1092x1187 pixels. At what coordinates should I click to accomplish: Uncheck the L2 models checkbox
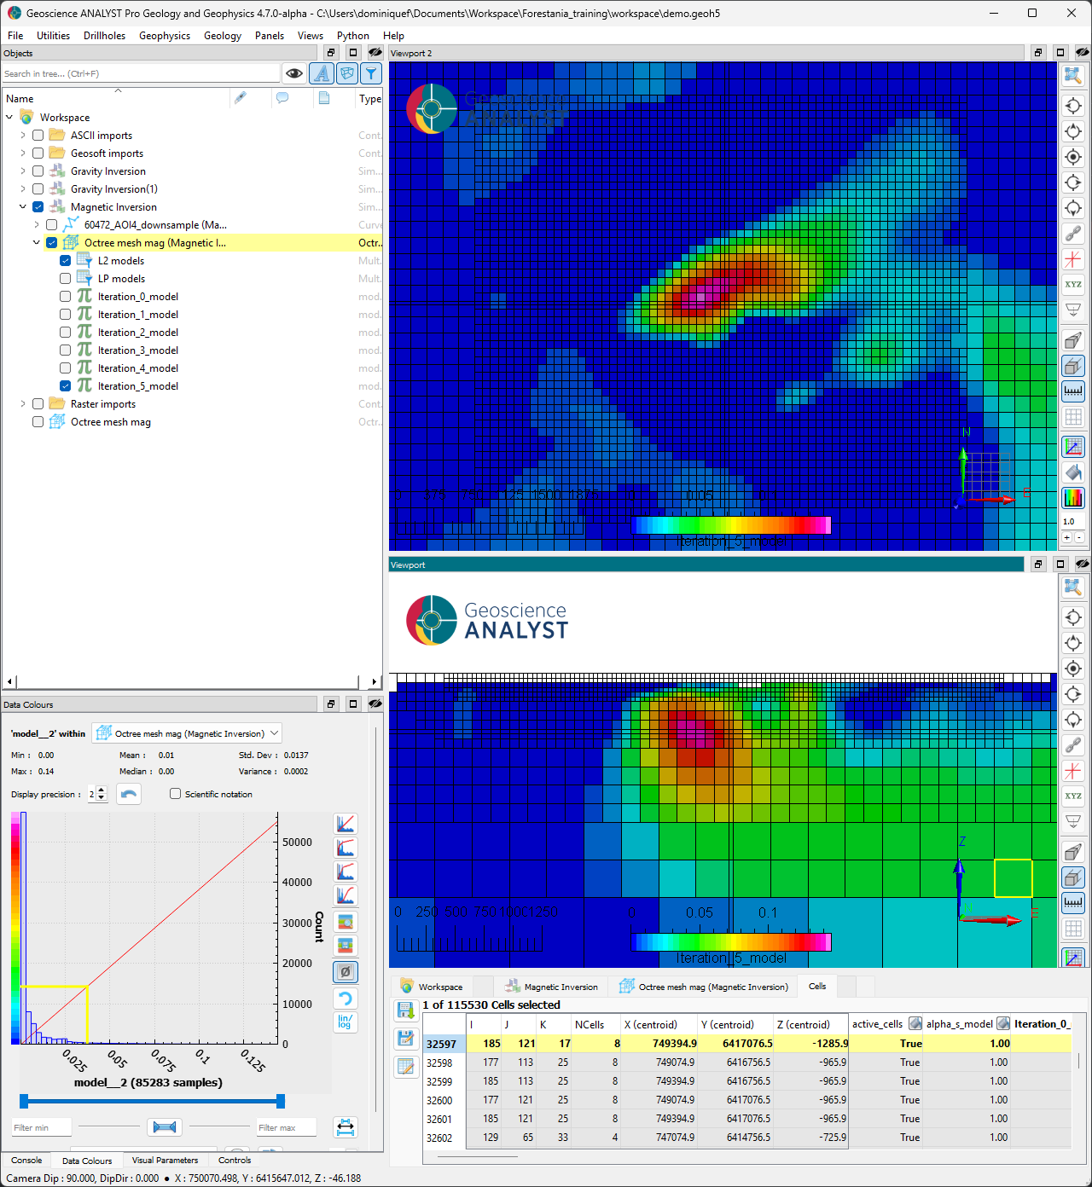pos(66,261)
